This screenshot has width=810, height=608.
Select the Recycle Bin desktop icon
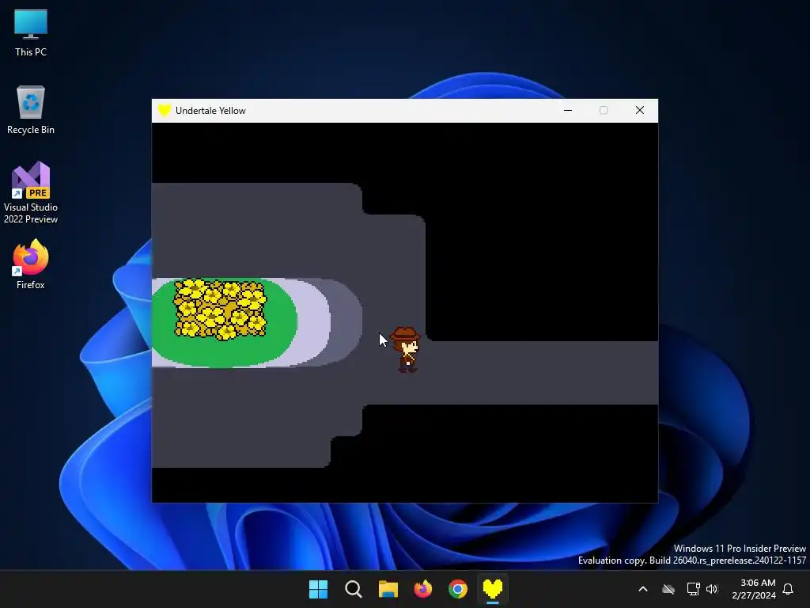31,110
